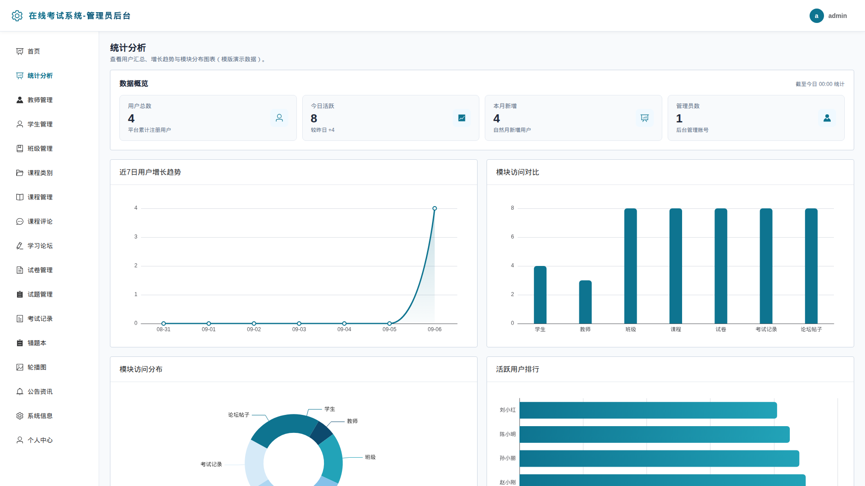The height and width of the screenshot is (486, 865).
Task: Go to 教师管理 page
Action: [x=50, y=100]
